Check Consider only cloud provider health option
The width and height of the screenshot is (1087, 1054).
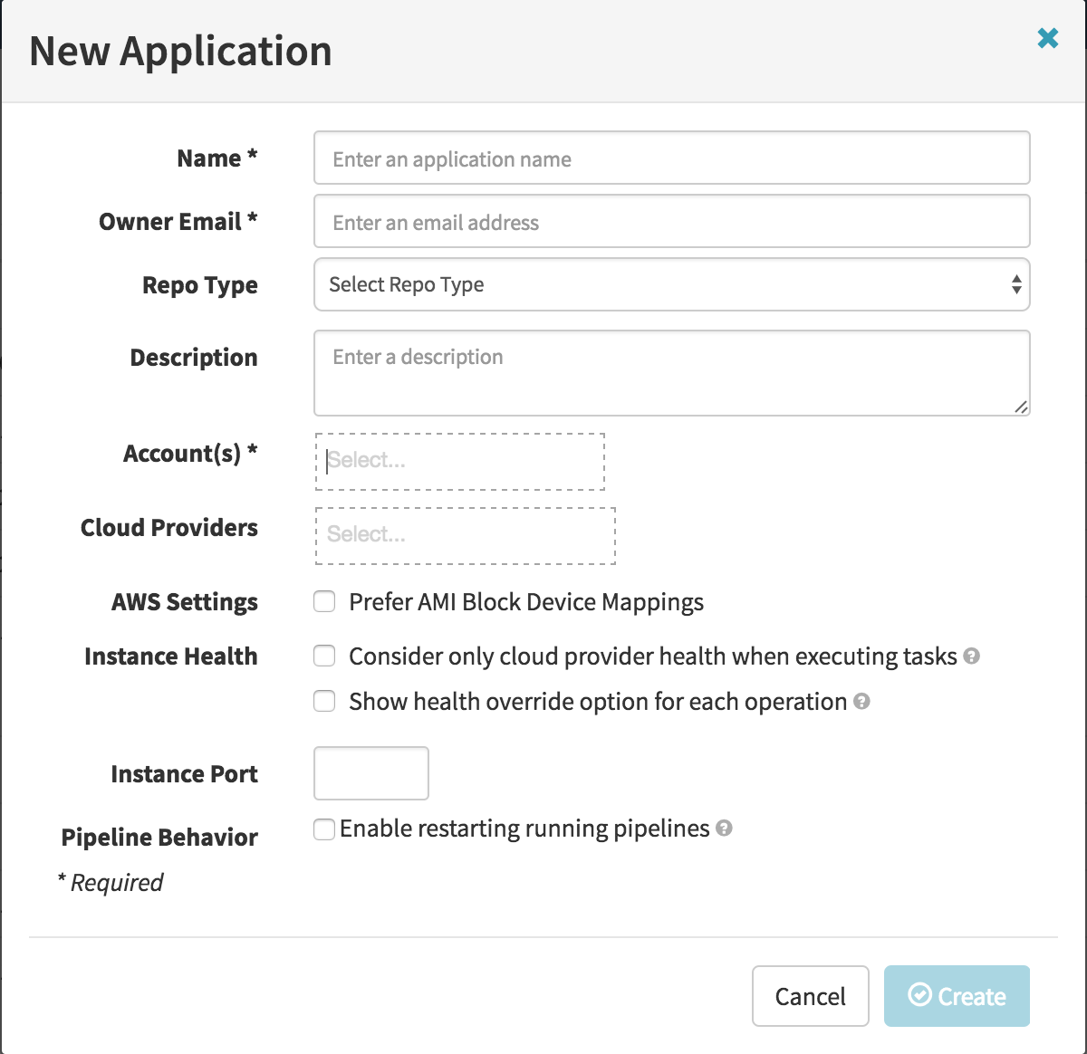click(x=324, y=656)
